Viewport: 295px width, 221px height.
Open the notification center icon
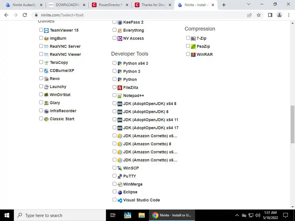[x=285, y=215]
